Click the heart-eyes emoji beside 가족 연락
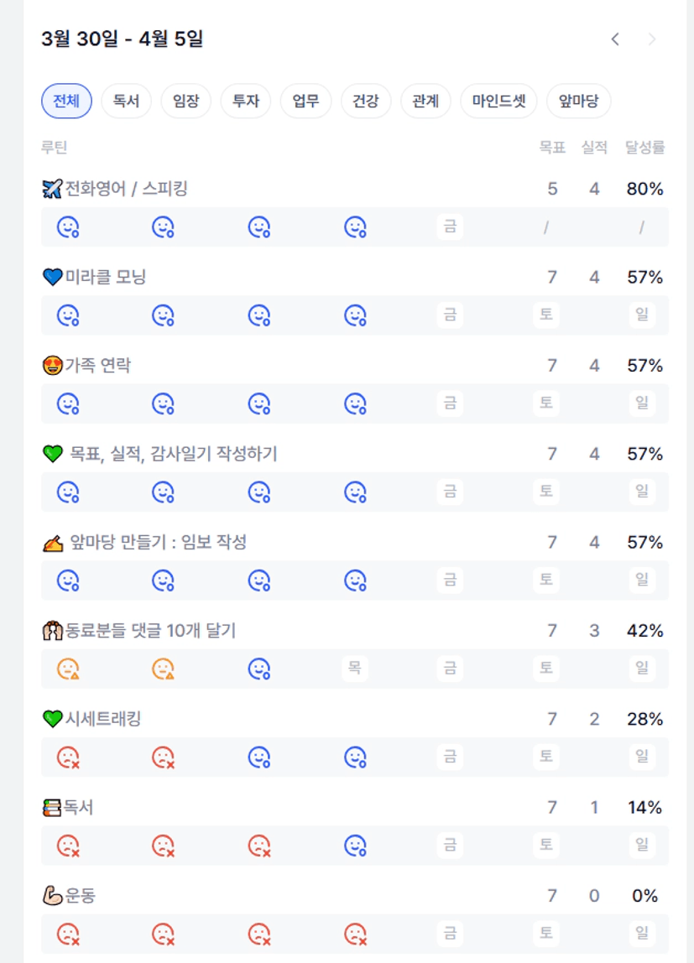The height and width of the screenshot is (963, 694). [52, 366]
